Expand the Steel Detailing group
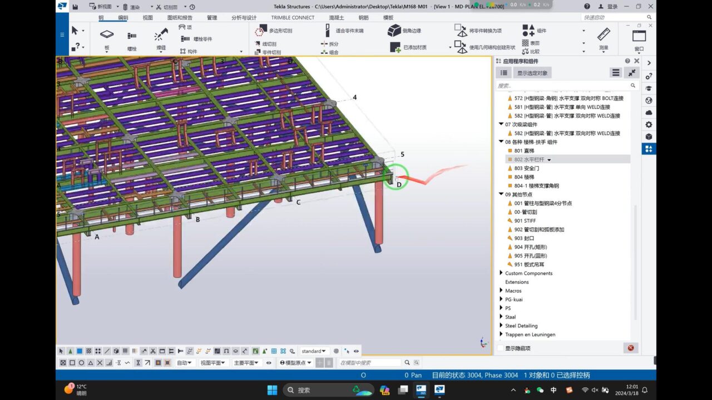The width and height of the screenshot is (712, 400). (x=501, y=326)
